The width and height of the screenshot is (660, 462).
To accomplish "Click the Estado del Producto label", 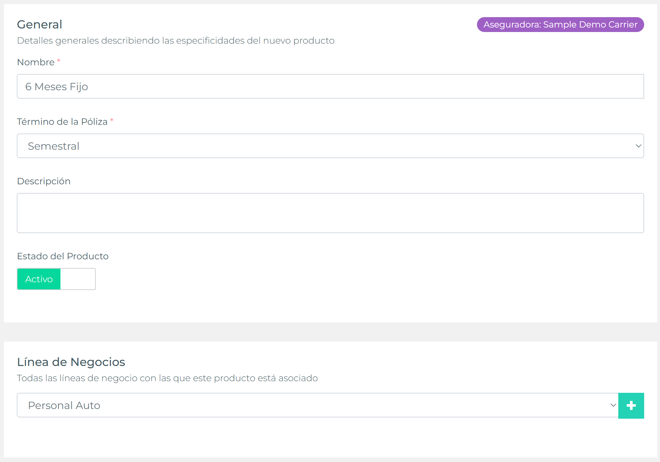I will pos(63,256).
